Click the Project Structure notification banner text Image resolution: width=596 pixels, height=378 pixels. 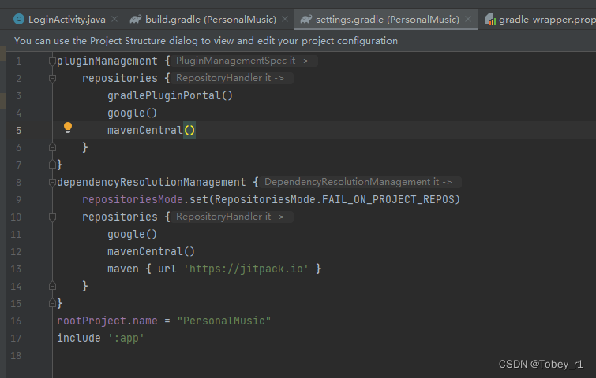[x=206, y=41]
